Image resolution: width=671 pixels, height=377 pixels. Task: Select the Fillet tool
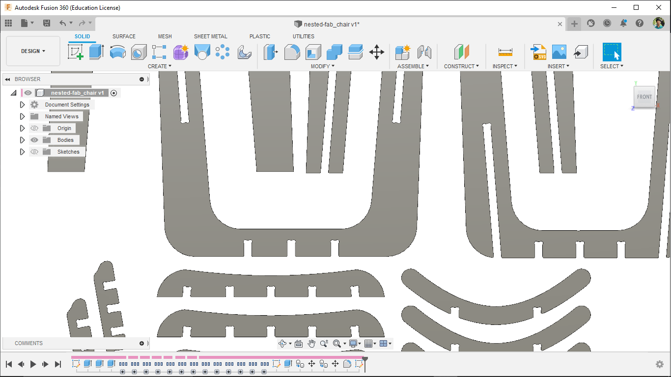coord(292,52)
